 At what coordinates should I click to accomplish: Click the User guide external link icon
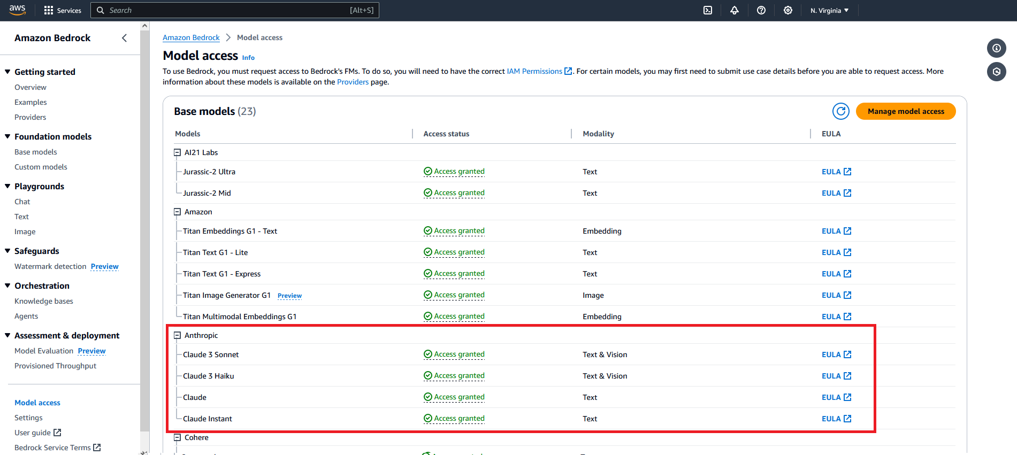click(x=57, y=433)
